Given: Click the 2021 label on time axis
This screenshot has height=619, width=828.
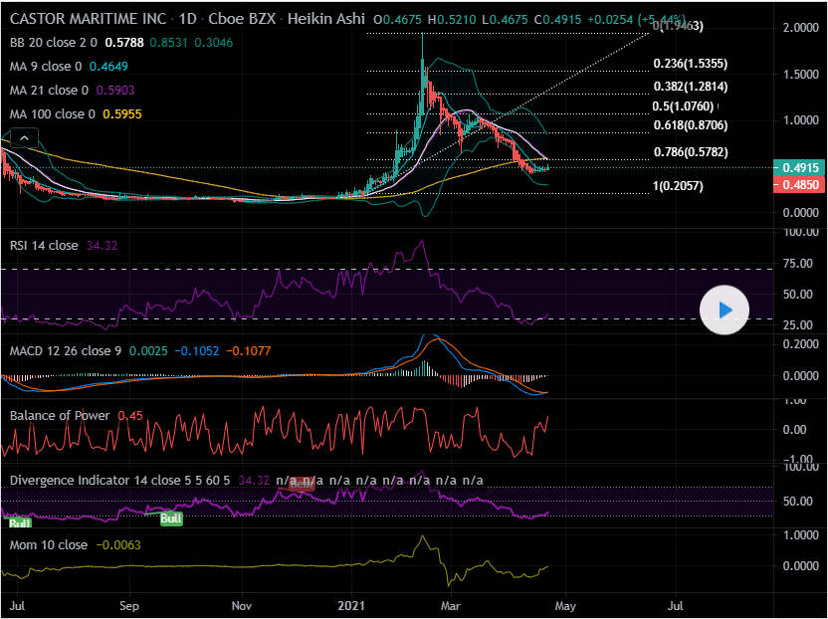Looking at the screenshot, I should coord(355,604).
